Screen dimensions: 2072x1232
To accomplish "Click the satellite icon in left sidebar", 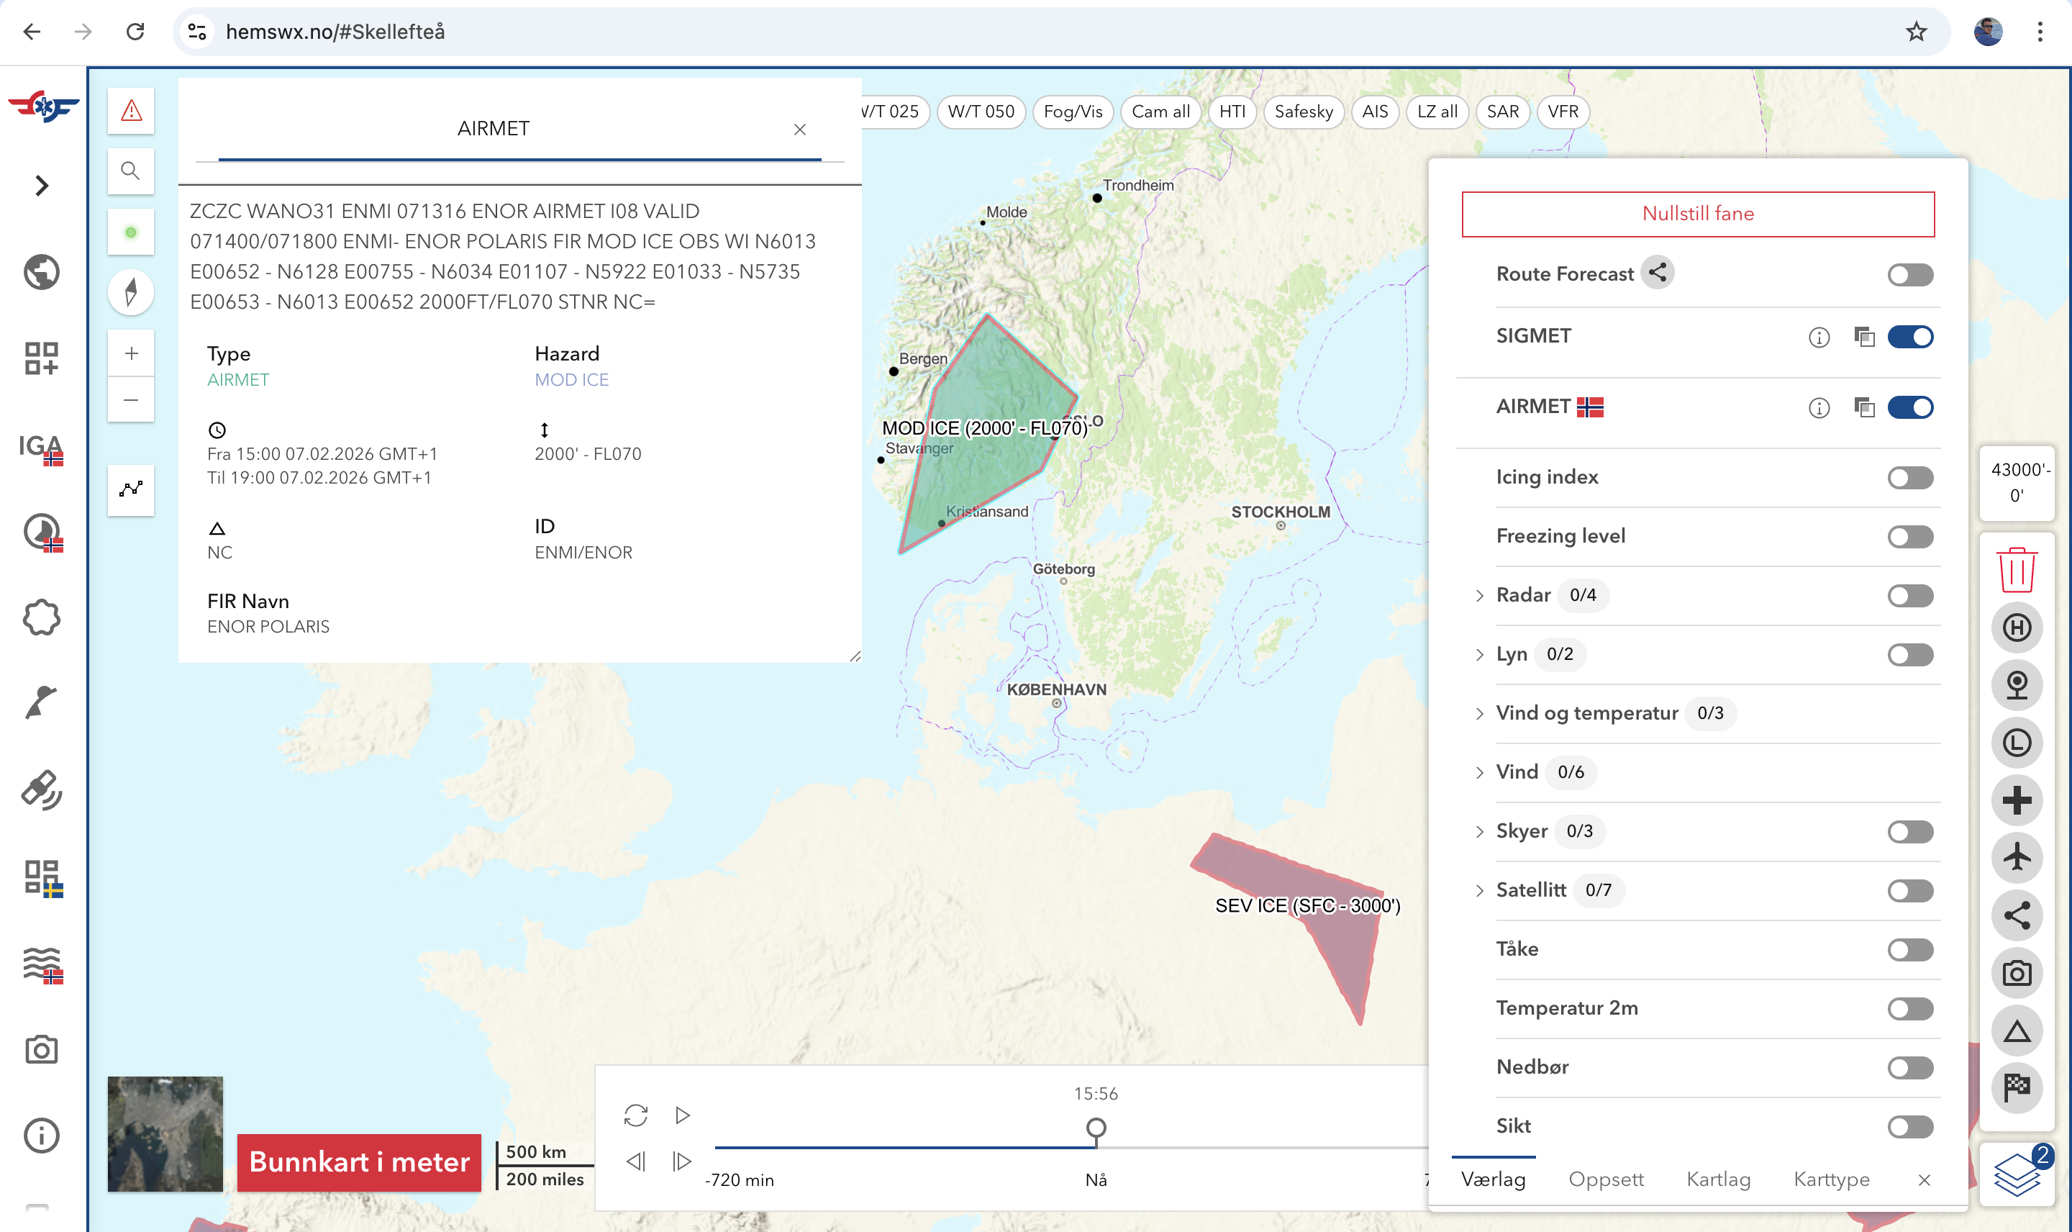I will [42, 789].
